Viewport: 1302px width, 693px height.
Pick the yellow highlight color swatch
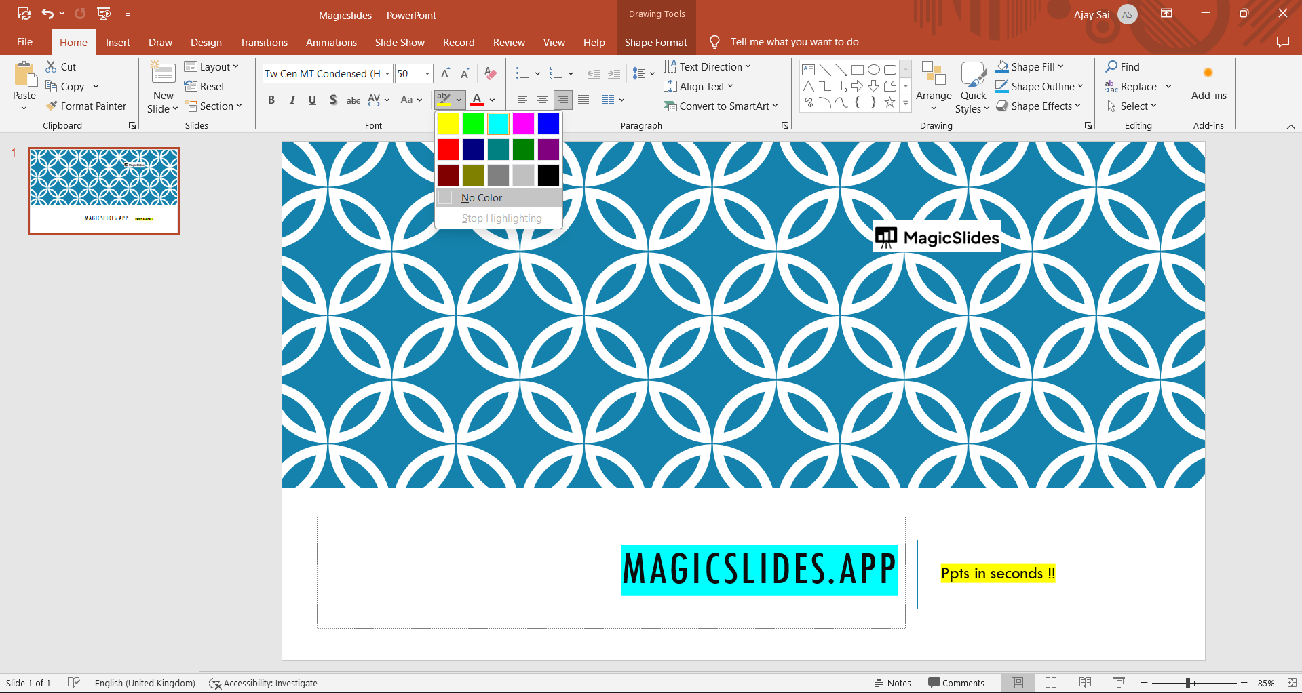tap(448, 123)
